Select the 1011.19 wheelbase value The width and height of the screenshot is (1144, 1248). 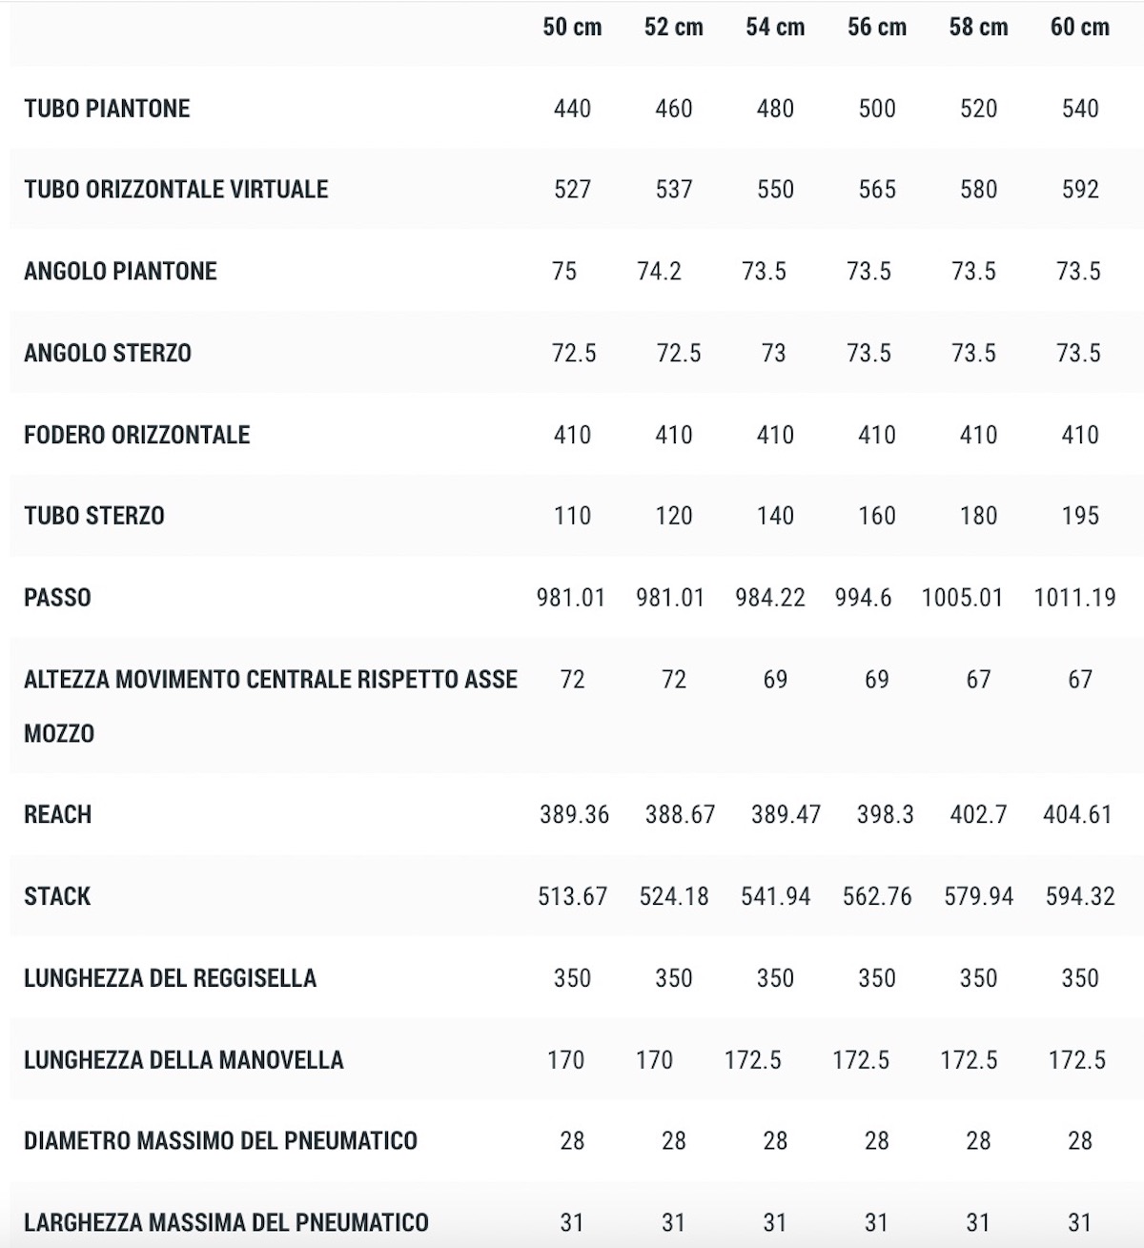coord(1074,598)
